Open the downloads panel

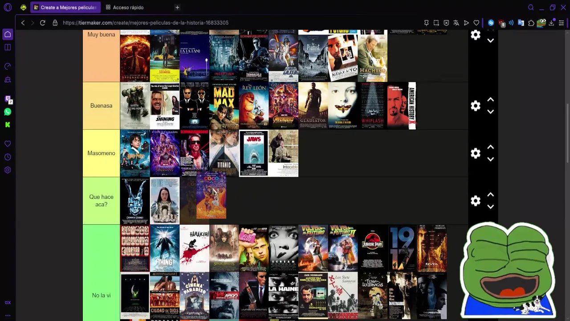552,23
